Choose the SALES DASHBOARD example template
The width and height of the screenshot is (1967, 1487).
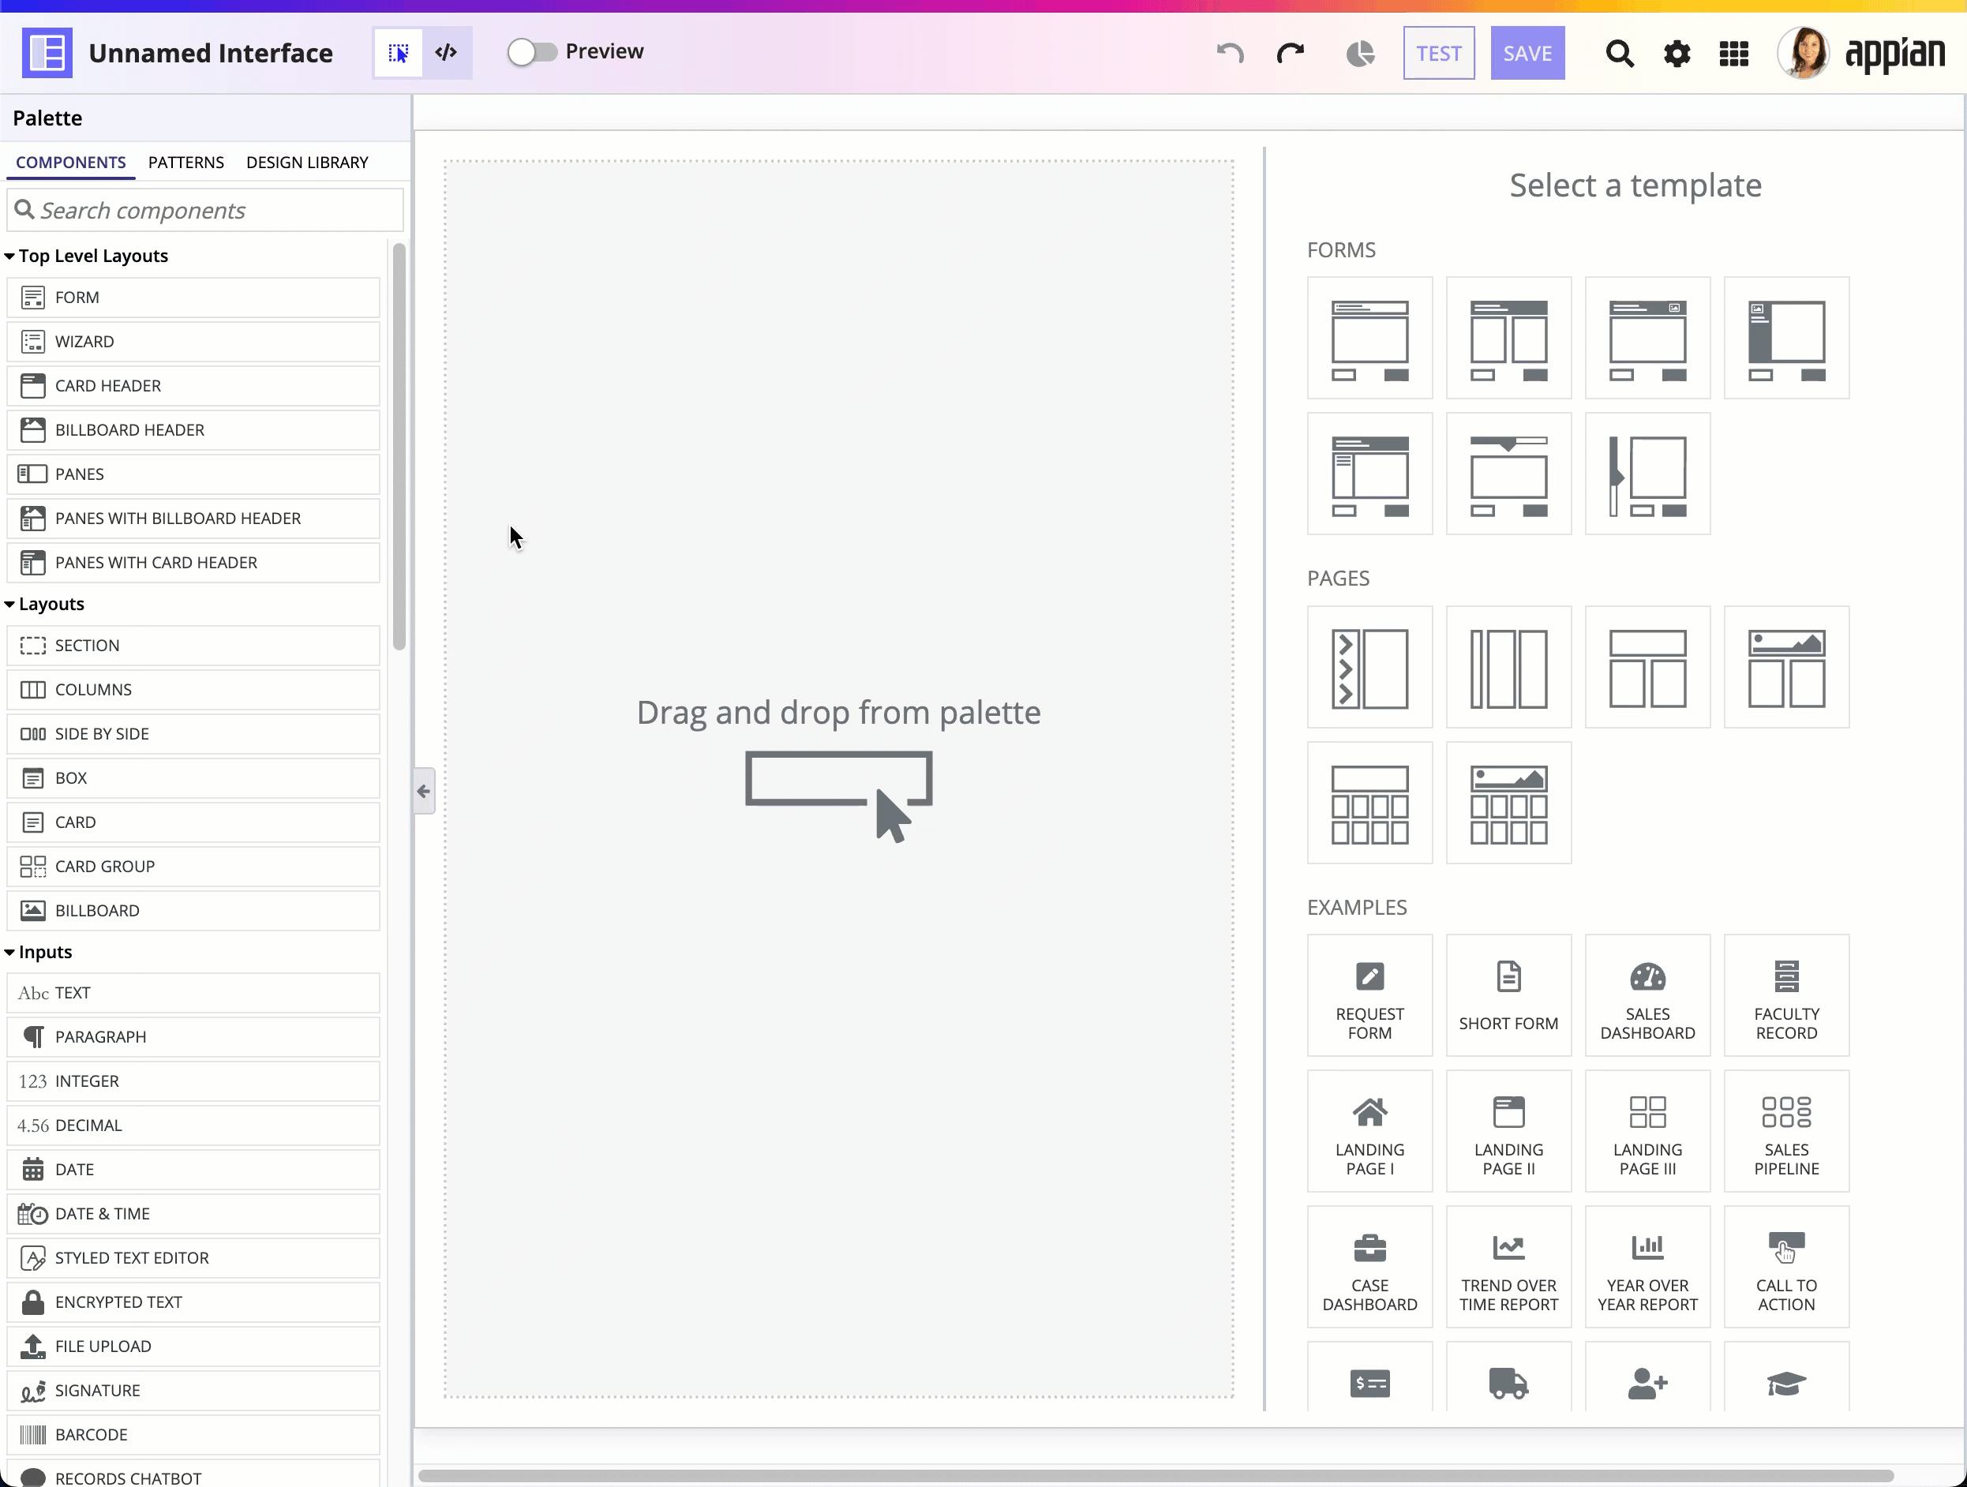pos(1647,995)
